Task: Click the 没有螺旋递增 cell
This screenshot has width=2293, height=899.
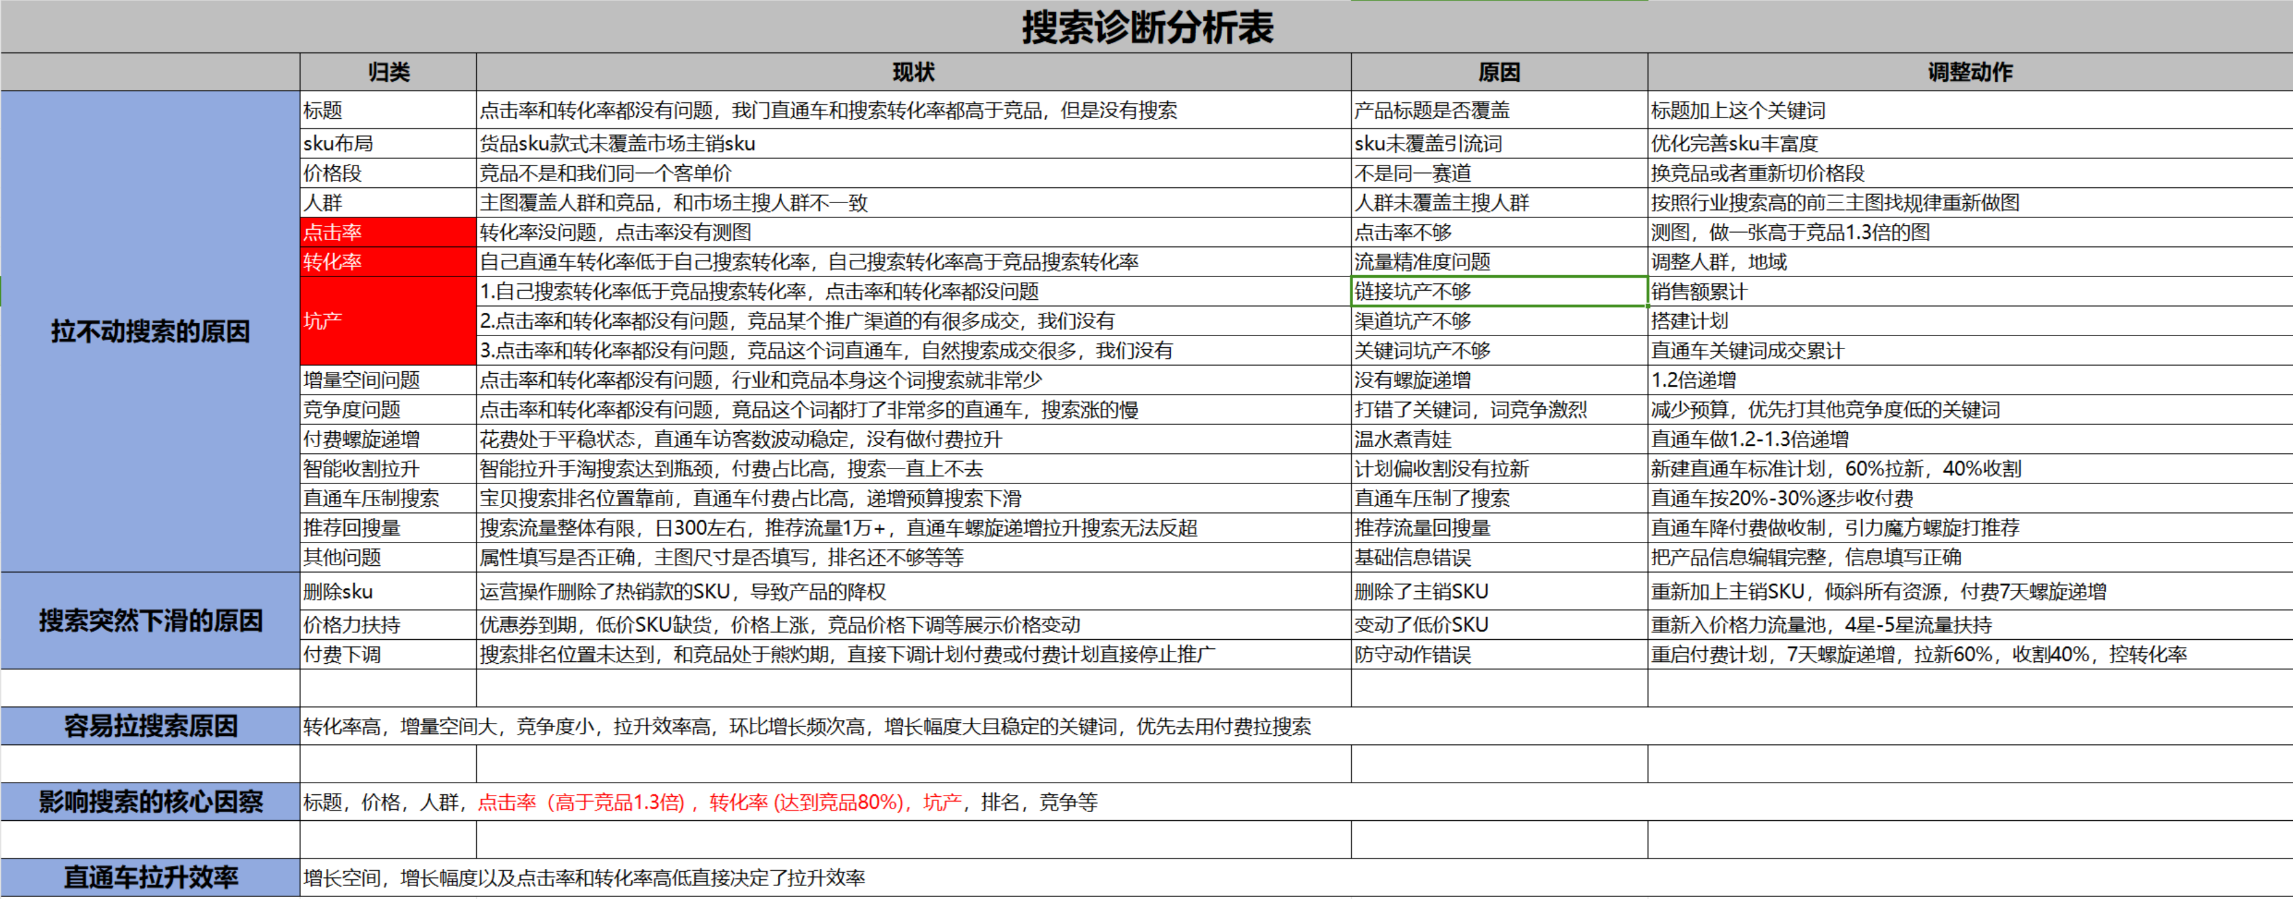Action: [x=1499, y=379]
